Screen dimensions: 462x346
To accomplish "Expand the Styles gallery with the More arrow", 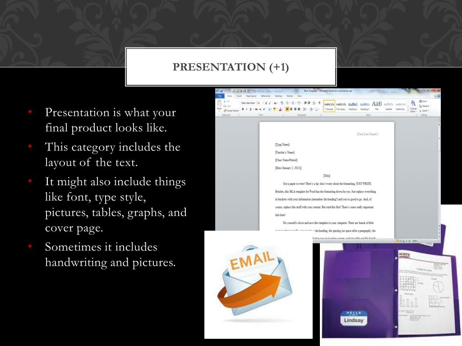I will pos(408,110).
